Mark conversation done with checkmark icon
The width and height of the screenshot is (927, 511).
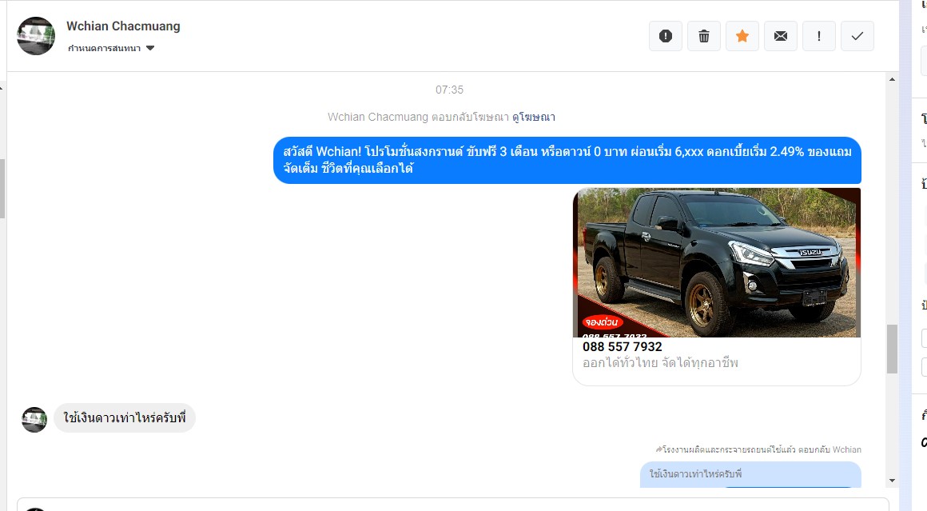point(857,36)
